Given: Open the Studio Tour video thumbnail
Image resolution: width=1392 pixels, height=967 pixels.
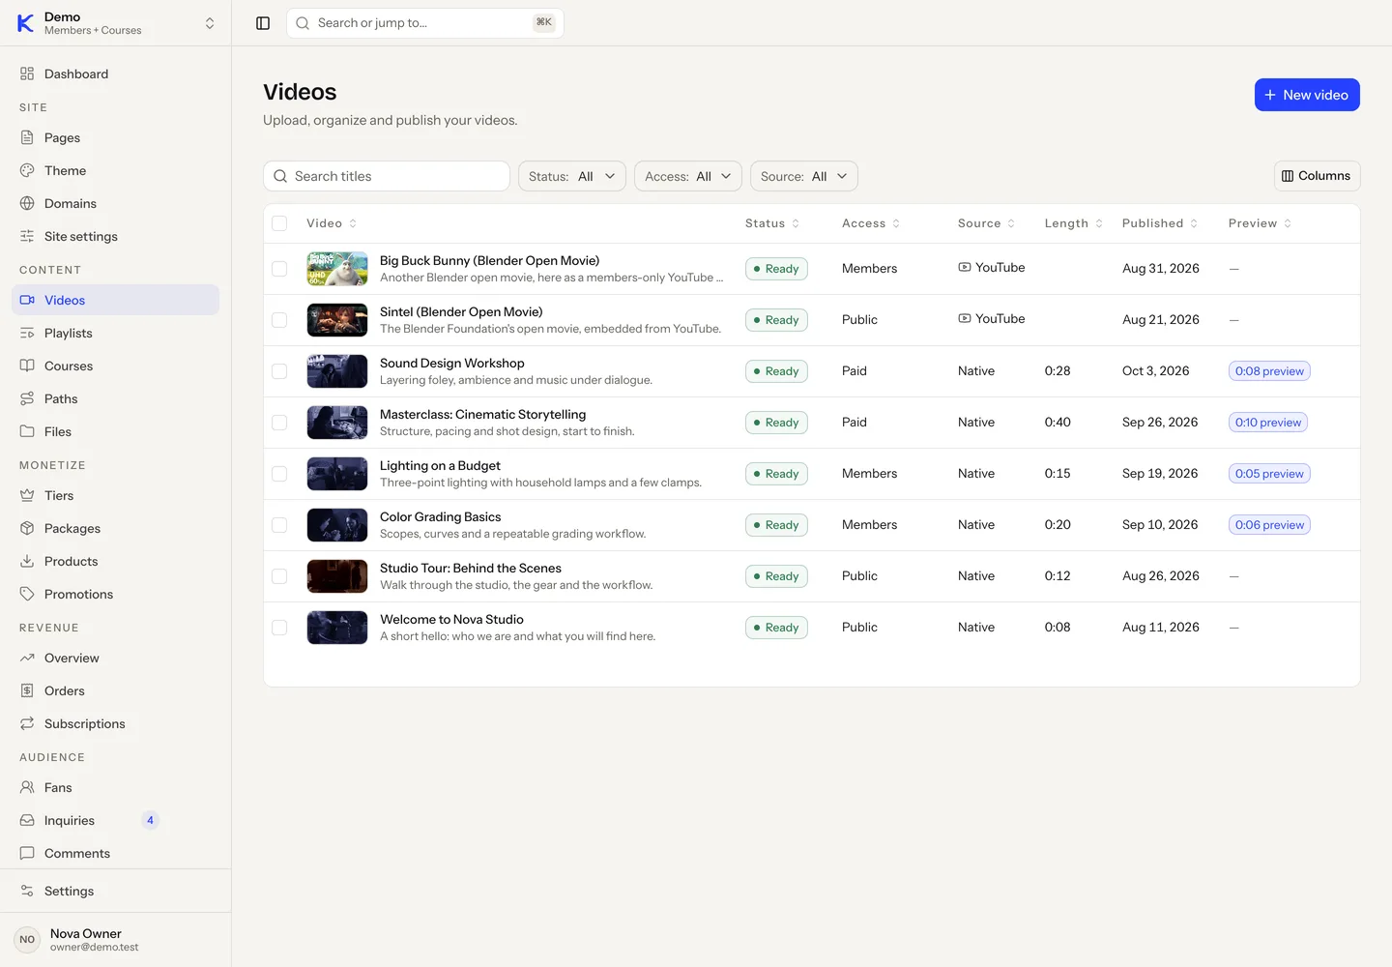Looking at the screenshot, I should click(337, 576).
